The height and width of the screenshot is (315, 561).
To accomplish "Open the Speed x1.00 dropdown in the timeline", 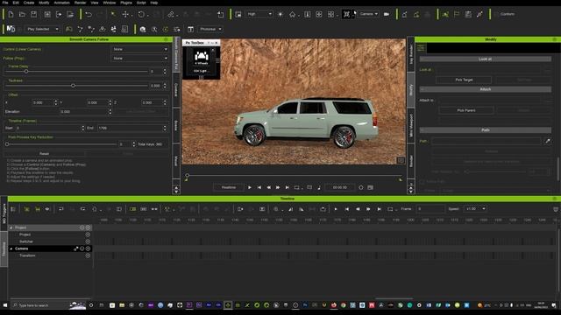I will coord(475,208).
